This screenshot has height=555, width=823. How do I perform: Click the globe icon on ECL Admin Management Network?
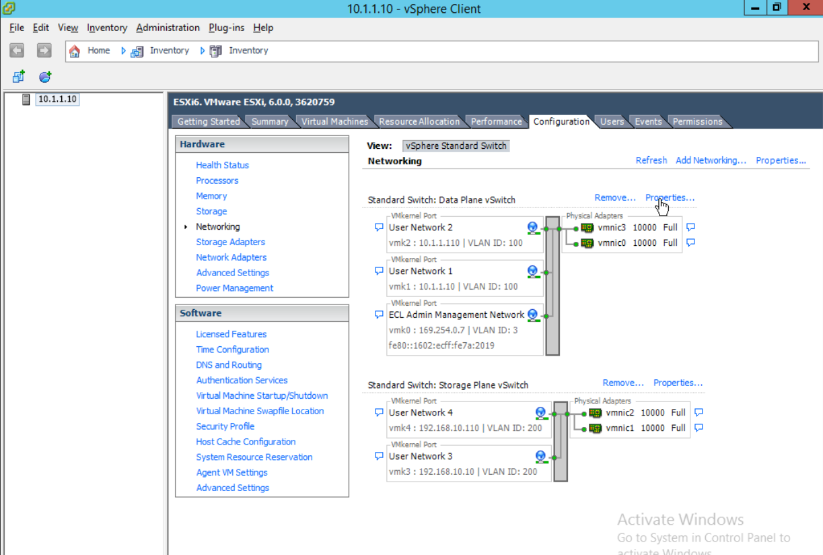pyautogui.click(x=532, y=315)
